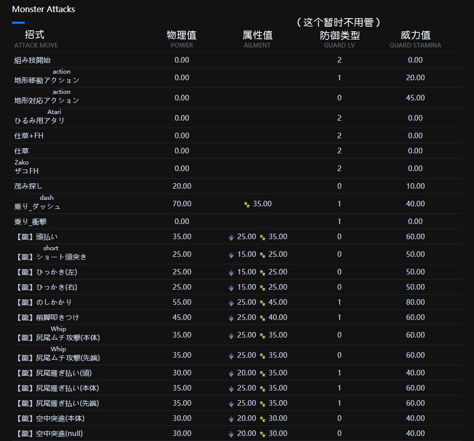Click power value 45.00 in 前脚叩きつけ row

[x=182, y=317]
